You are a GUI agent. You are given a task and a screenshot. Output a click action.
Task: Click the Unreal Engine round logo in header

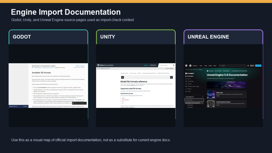click(190, 66)
